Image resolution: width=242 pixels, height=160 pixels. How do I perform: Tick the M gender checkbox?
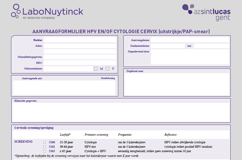pyautogui.click(x=96, y=68)
